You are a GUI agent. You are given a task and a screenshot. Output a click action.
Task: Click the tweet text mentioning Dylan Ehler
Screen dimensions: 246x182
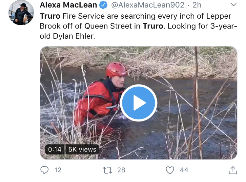click(x=67, y=36)
